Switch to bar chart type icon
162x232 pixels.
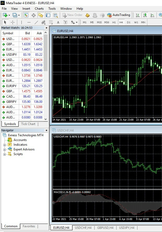(138, 15)
